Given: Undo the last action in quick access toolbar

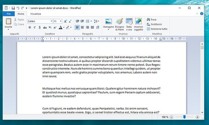Looking at the screenshot, I should pos(18,8).
